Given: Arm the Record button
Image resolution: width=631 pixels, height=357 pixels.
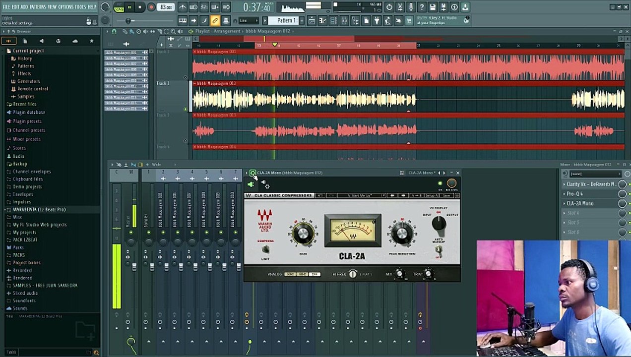Looking at the screenshot, I should pos(151,7).
